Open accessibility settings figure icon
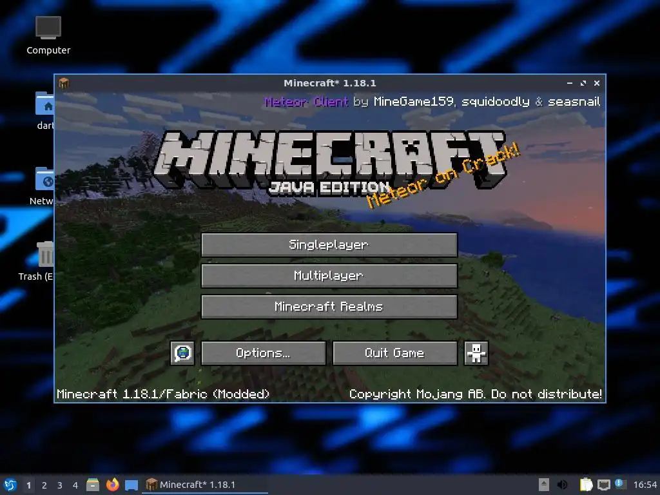 [476, 353]
